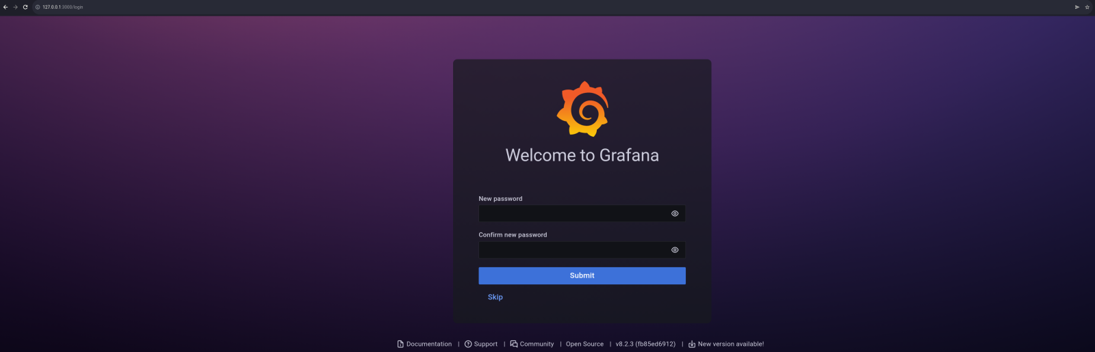The image size is (1095, 352).
Task: Show the Confirm new password field's text
Action: 675,250
